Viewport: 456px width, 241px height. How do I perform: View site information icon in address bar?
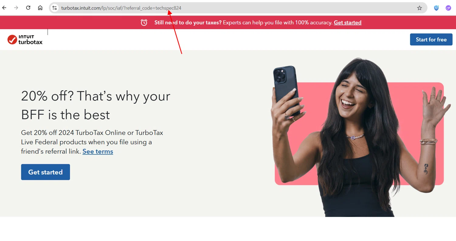pos(55,8)
